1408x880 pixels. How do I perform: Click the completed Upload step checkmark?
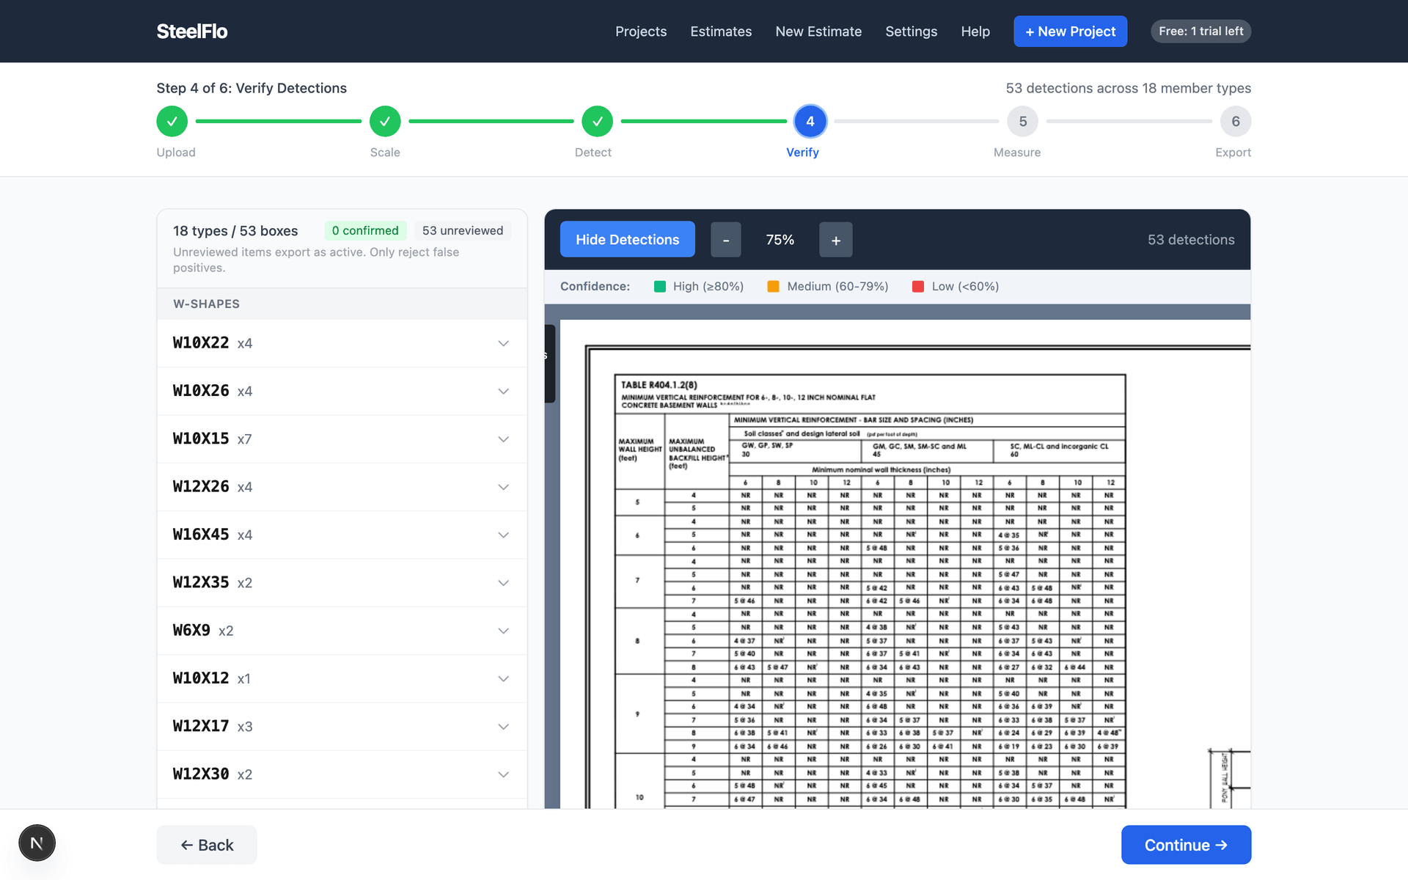(172, 121)
